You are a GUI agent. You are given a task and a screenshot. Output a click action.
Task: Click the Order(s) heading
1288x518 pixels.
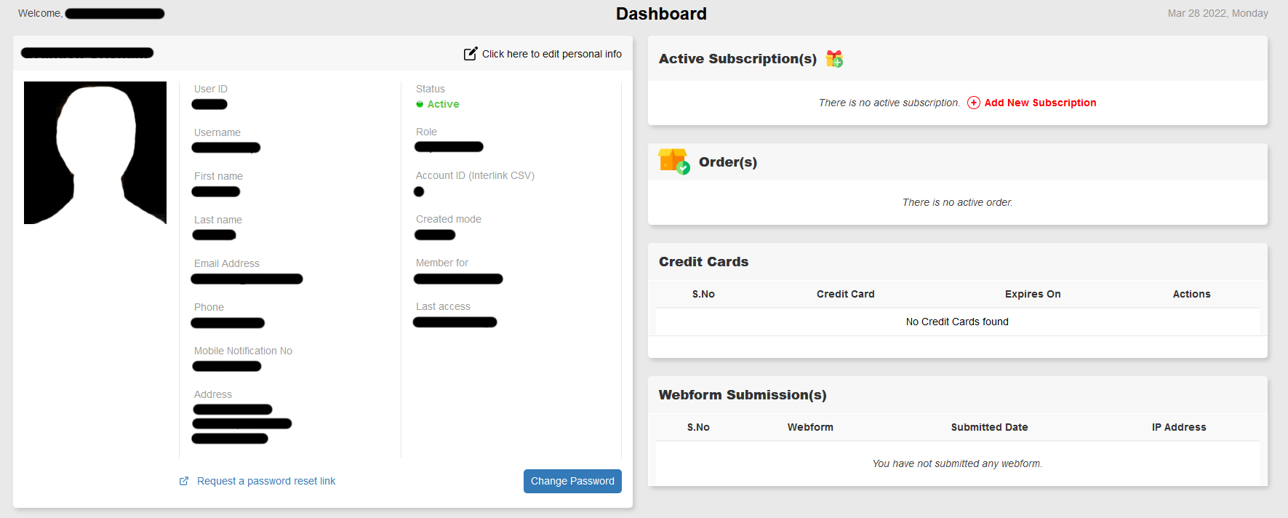(728, 162)
